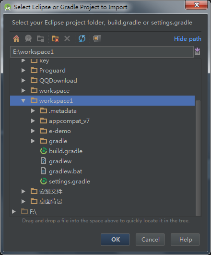Click the Cancel button
211x255 pixels.
[x=151, y=240]
